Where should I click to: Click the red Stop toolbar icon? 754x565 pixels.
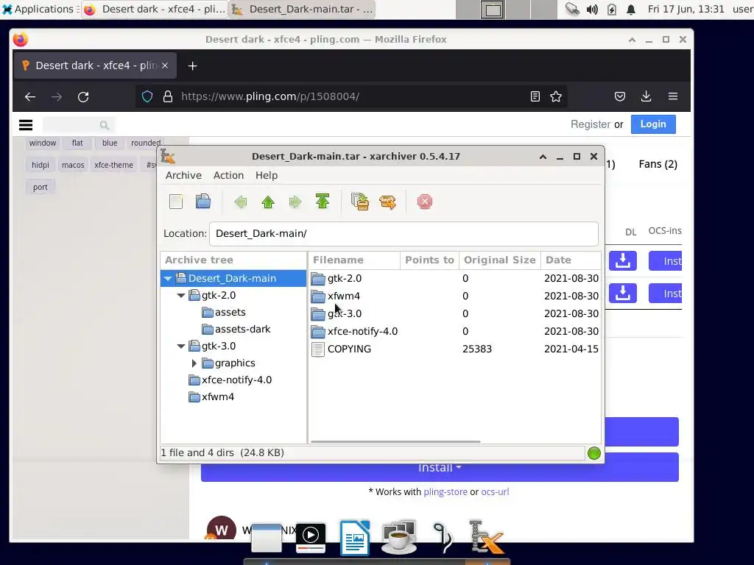425,202
